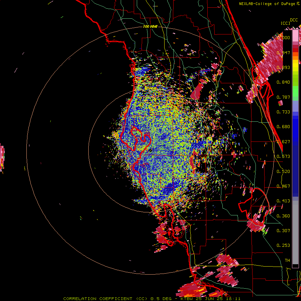Pick the gray band on the color scale
301x301 pixels.
point(295,232)
